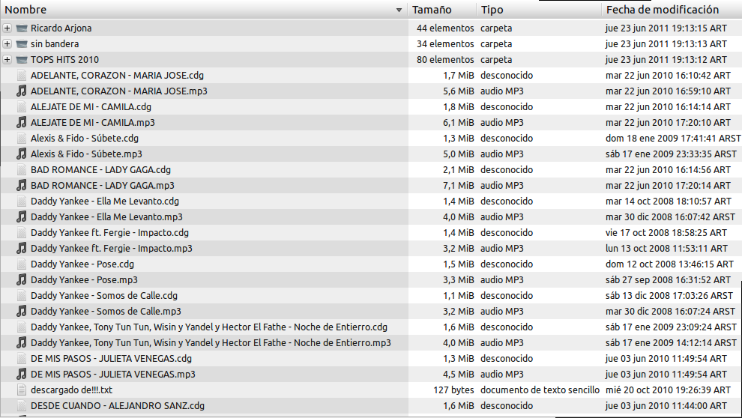Screen dimensions: 742x418
Task: Click BAD ROMANCE mp3 music icon
Action: coord(21,185)
